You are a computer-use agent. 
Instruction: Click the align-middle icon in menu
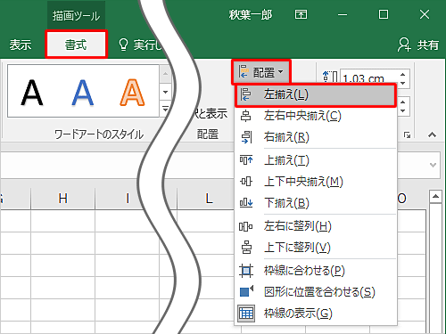tap(246, 181)
